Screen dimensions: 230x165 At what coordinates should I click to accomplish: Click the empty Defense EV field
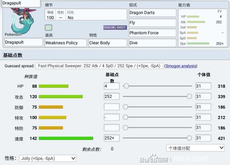coord(111,107)
